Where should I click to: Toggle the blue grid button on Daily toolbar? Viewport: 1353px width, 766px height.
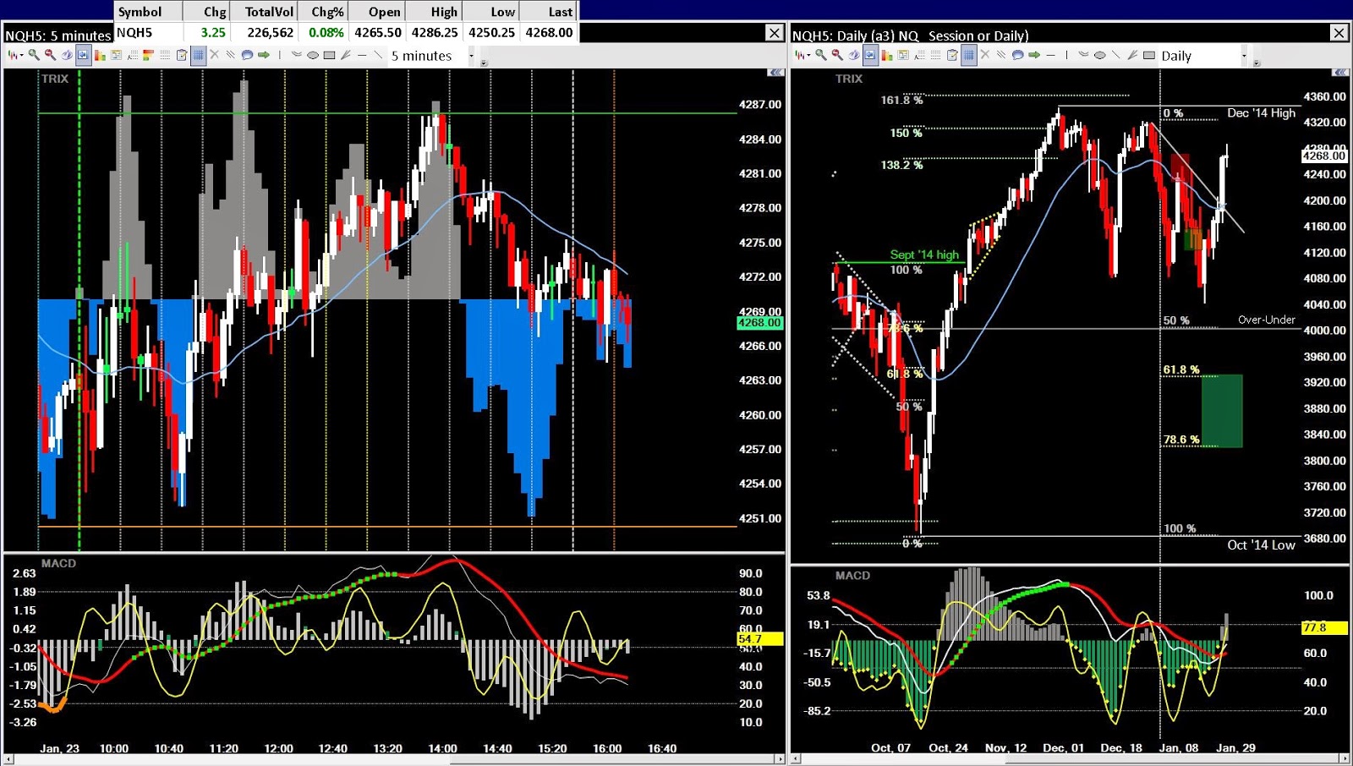(969, 55)
